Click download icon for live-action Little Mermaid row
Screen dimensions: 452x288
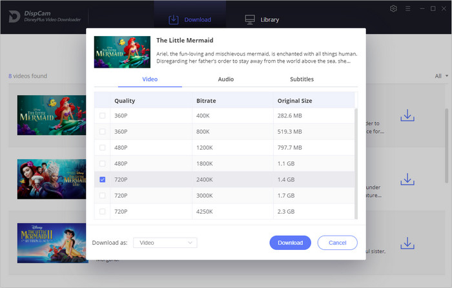(x=407, y=180)
